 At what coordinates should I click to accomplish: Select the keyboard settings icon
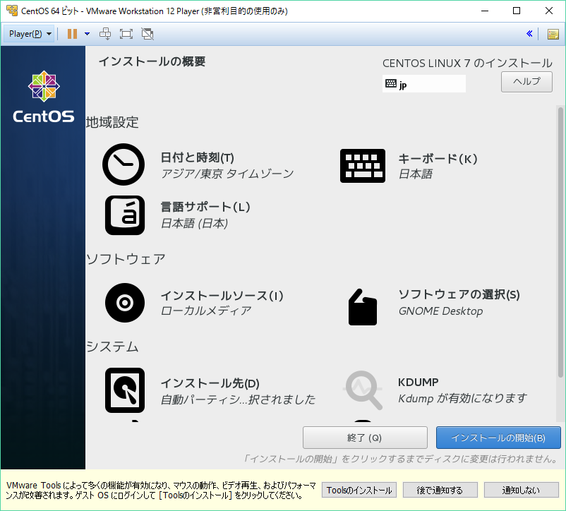click(x=363, y=164)
